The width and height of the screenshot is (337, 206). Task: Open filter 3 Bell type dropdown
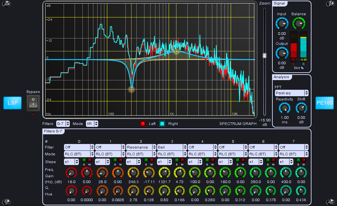click(172, 147)
